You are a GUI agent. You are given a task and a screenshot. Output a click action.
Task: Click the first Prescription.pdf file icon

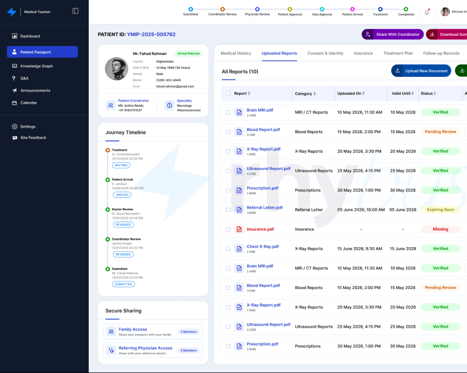coord(239,190)
